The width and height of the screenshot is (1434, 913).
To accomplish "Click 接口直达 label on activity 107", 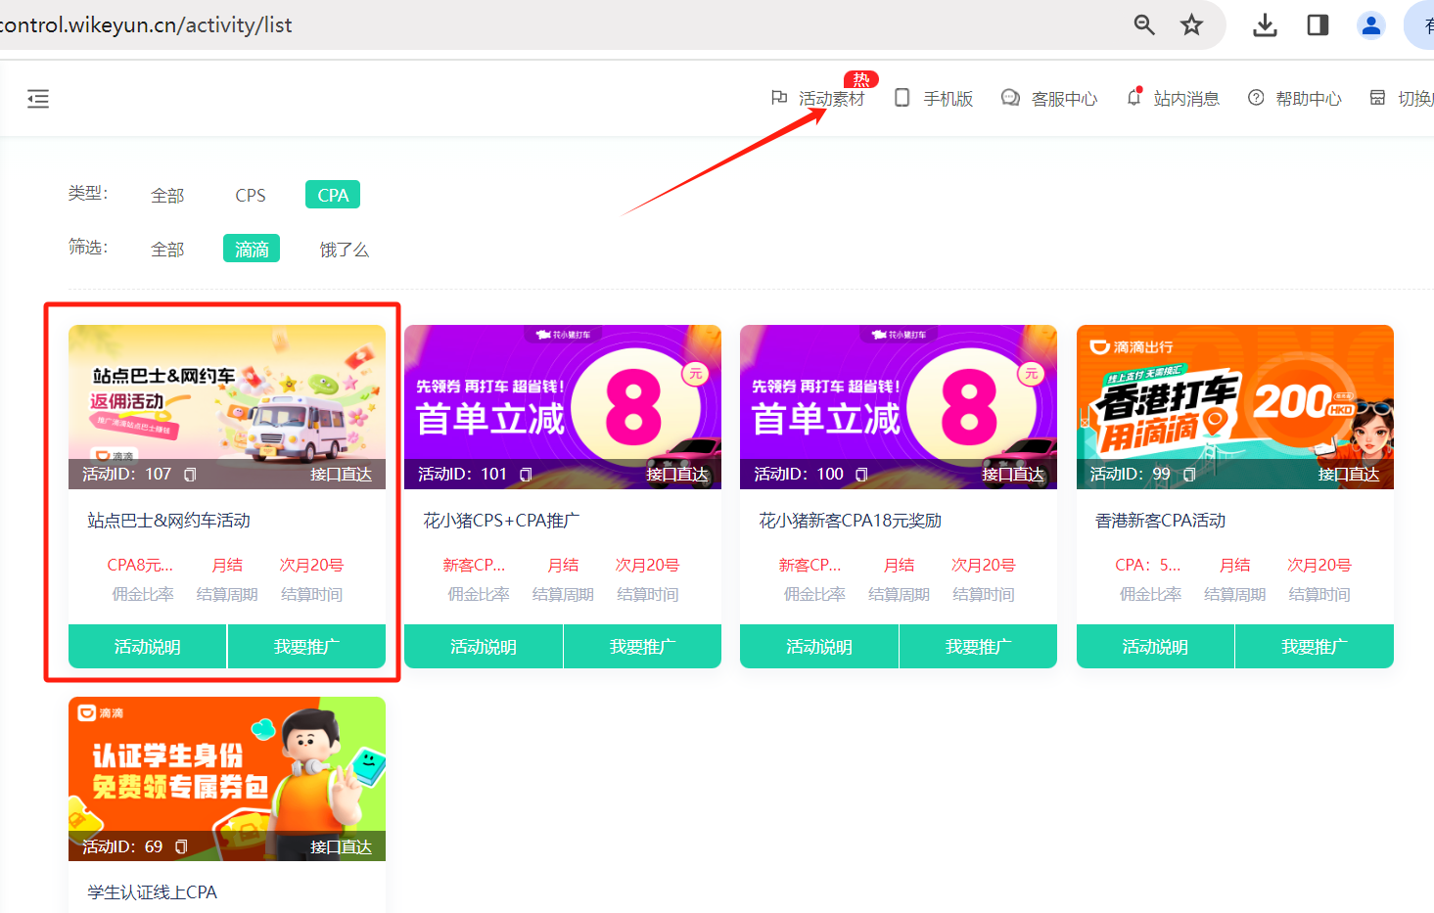I will pos(341,475).
